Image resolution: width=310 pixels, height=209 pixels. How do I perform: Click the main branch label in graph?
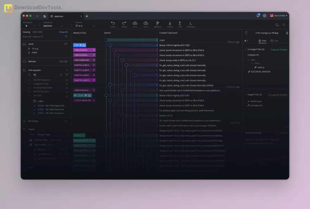[80, 45]
